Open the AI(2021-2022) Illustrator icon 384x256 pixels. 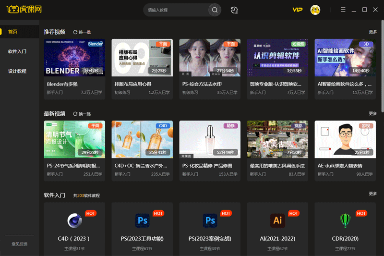[x=277, y=220]
